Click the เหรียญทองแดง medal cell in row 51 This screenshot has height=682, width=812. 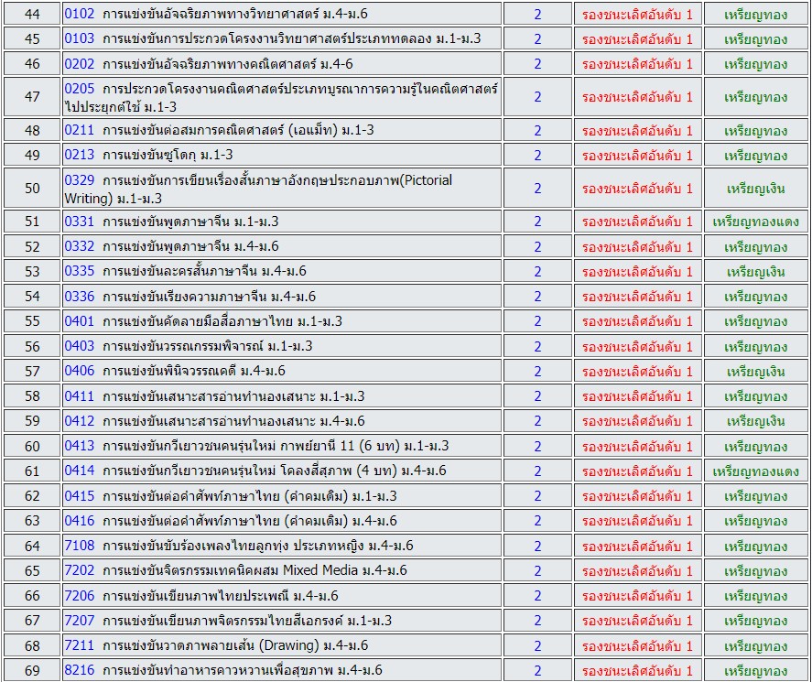[x=755, y=222]
